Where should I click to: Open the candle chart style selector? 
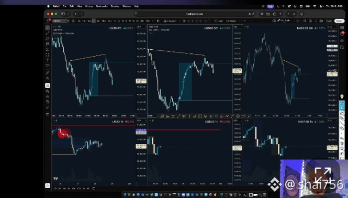tap(158, 20)
